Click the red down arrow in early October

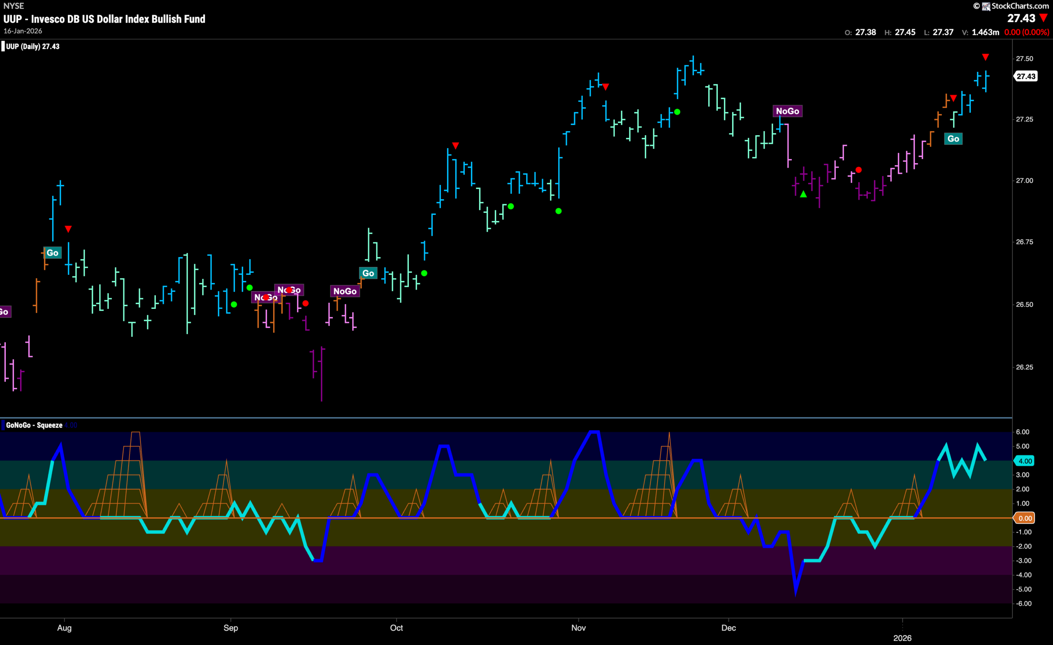click(x=456, y=146)
